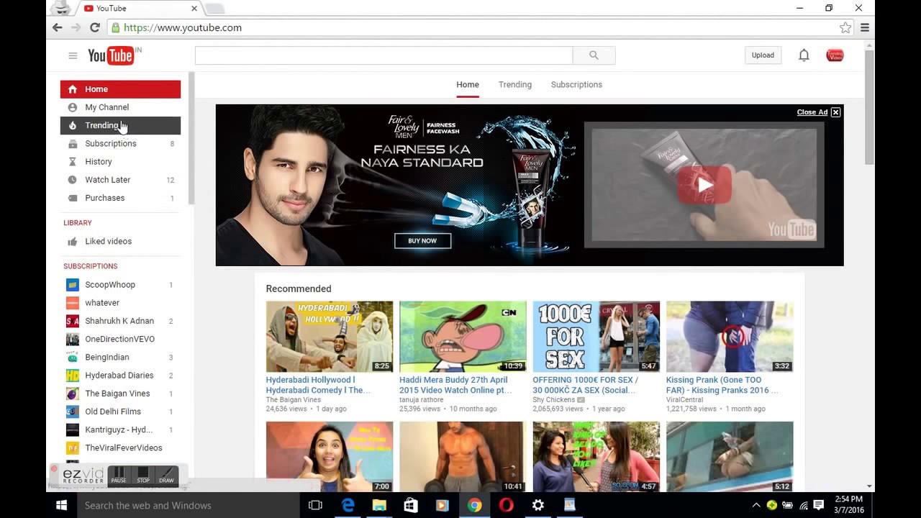The image size is (921, 518).
Task: Open the new tab button
Action: click(x=214, y=9)
